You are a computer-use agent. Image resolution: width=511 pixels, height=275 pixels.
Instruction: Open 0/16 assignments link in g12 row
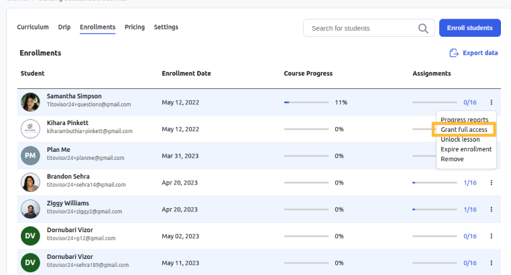click(470, 236)
